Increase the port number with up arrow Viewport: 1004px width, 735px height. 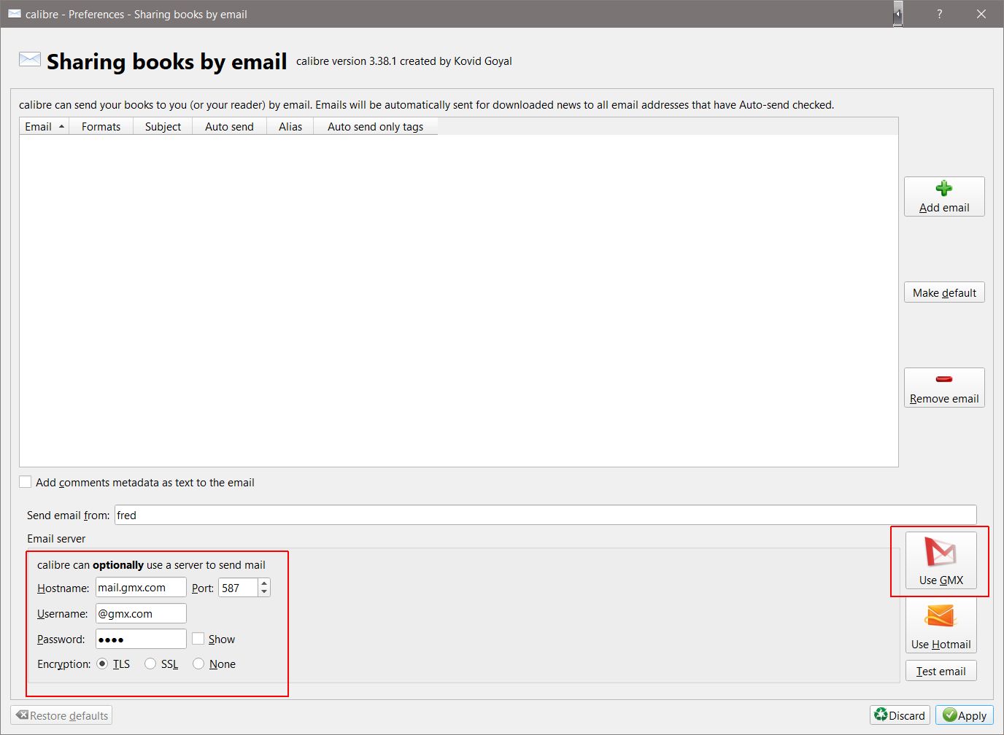[264, 583]
